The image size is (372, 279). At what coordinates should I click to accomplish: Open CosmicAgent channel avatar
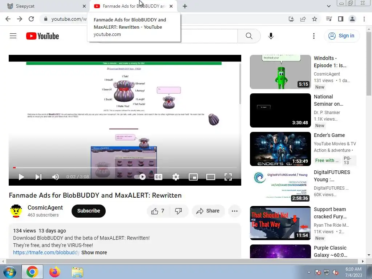[x=16, y=211]
